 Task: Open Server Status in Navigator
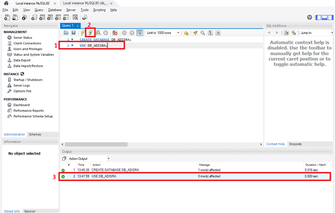[22, 37]
